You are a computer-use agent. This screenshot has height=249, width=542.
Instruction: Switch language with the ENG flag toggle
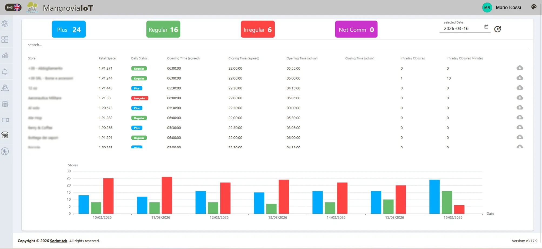13,8
